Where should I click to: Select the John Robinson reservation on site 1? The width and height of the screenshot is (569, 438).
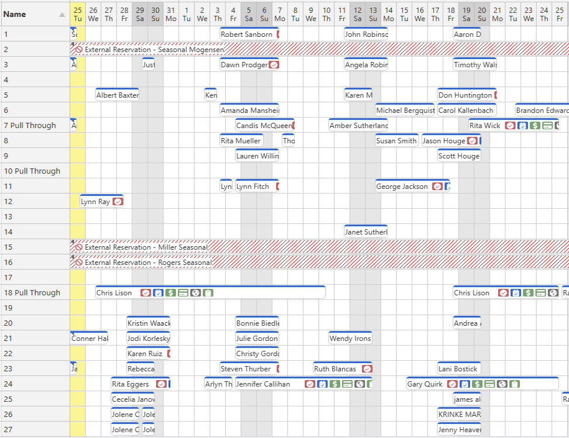366,34
